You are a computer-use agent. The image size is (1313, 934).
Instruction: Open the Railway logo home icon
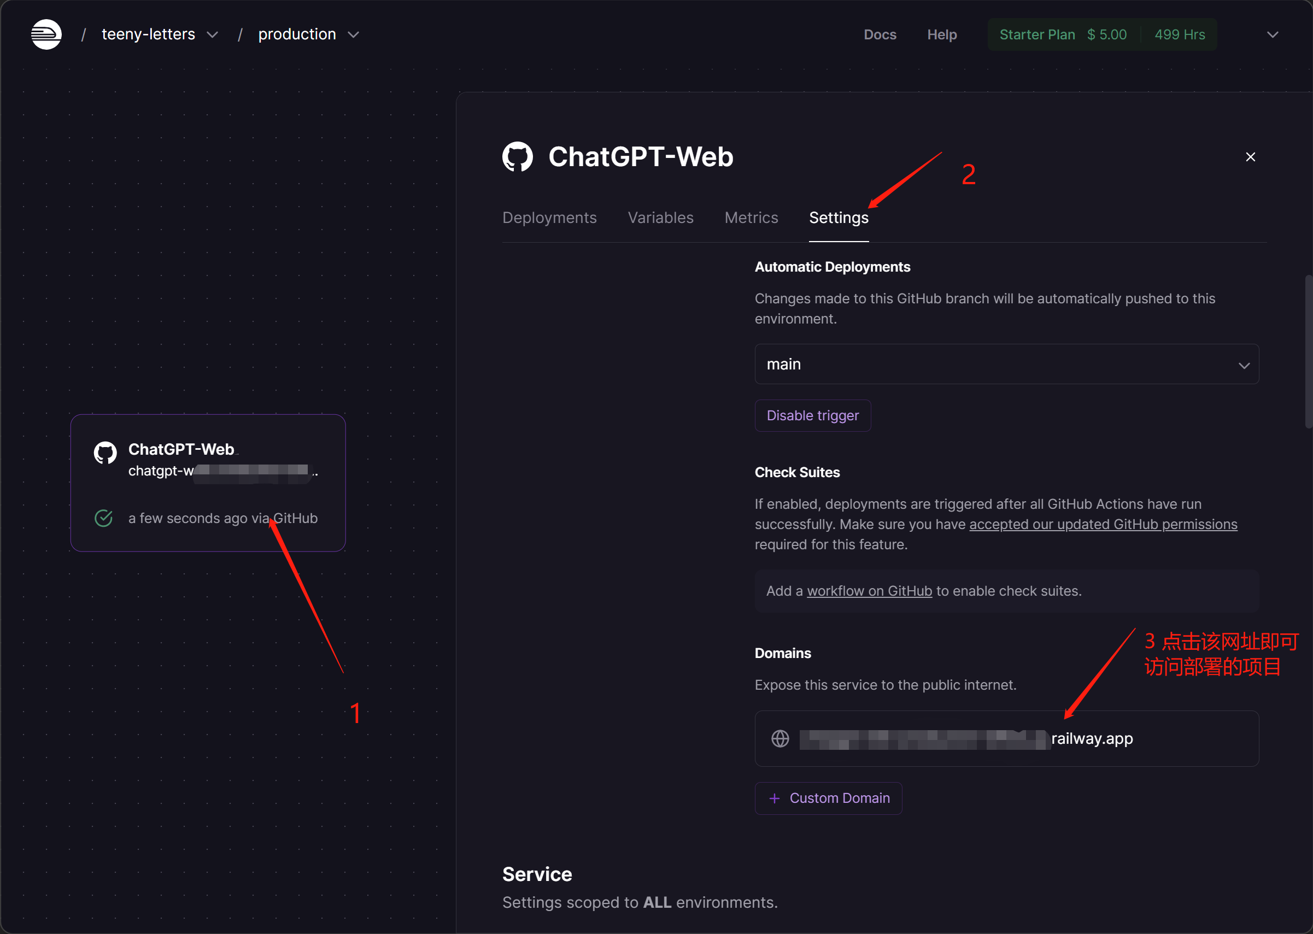pos(46,34)
